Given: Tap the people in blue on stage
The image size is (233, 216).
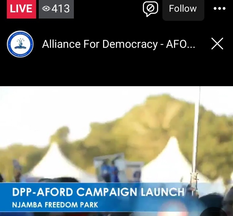Looking at the screenshot, I should 110,171.
